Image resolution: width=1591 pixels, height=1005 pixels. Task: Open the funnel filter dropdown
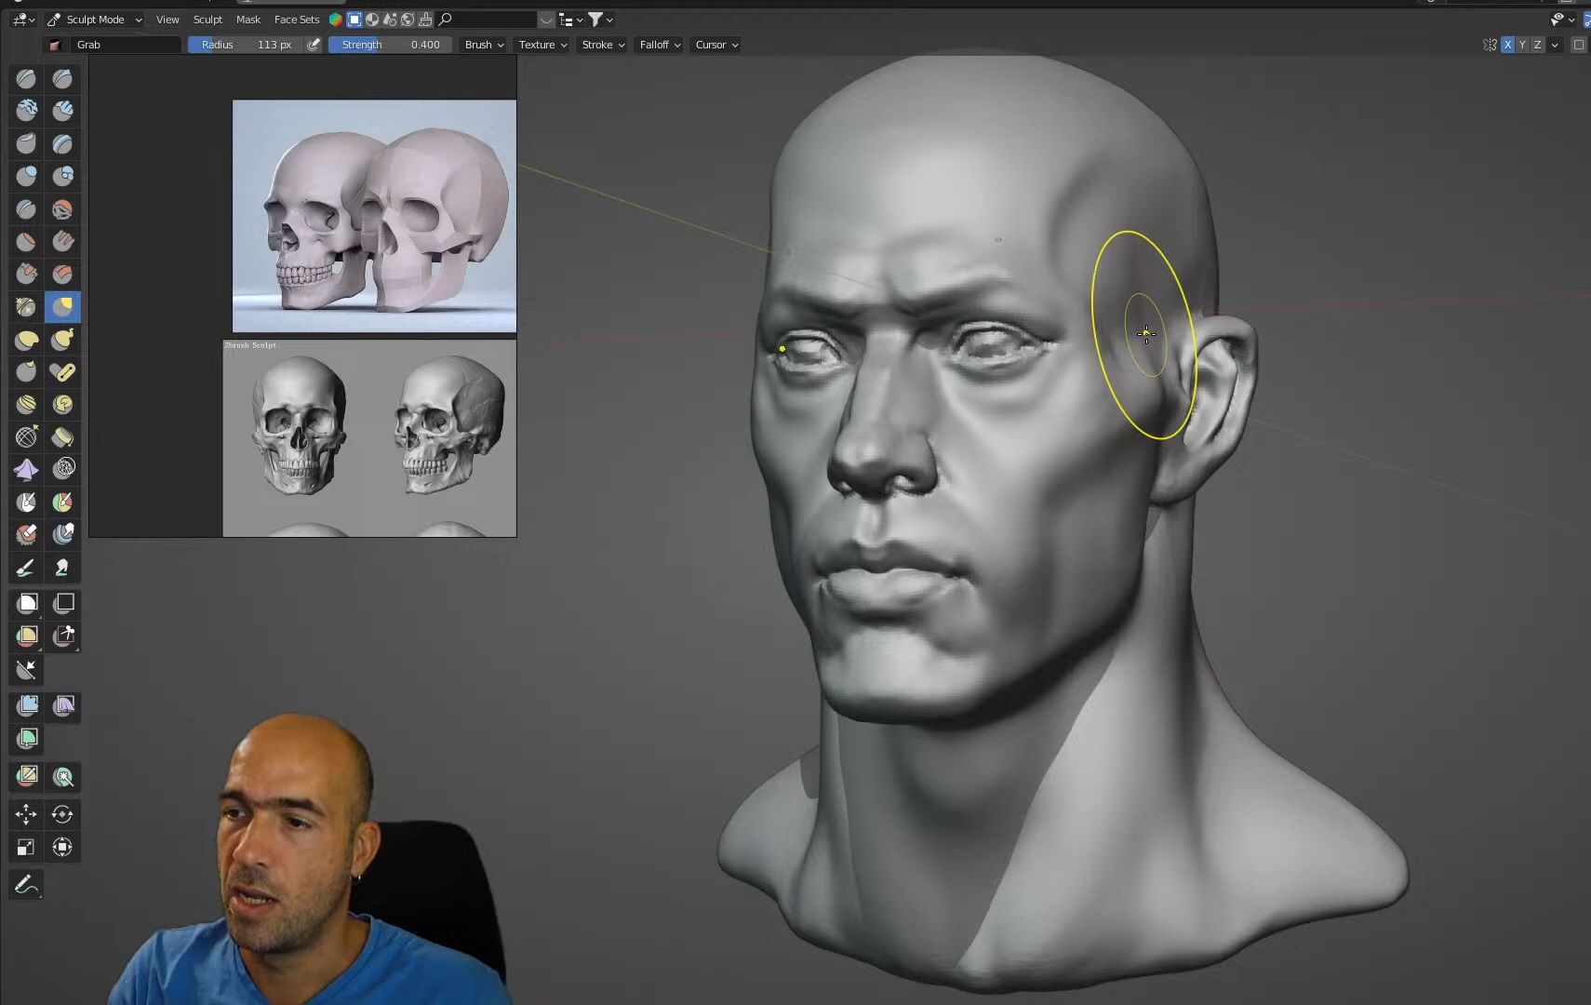pos(600,20)
